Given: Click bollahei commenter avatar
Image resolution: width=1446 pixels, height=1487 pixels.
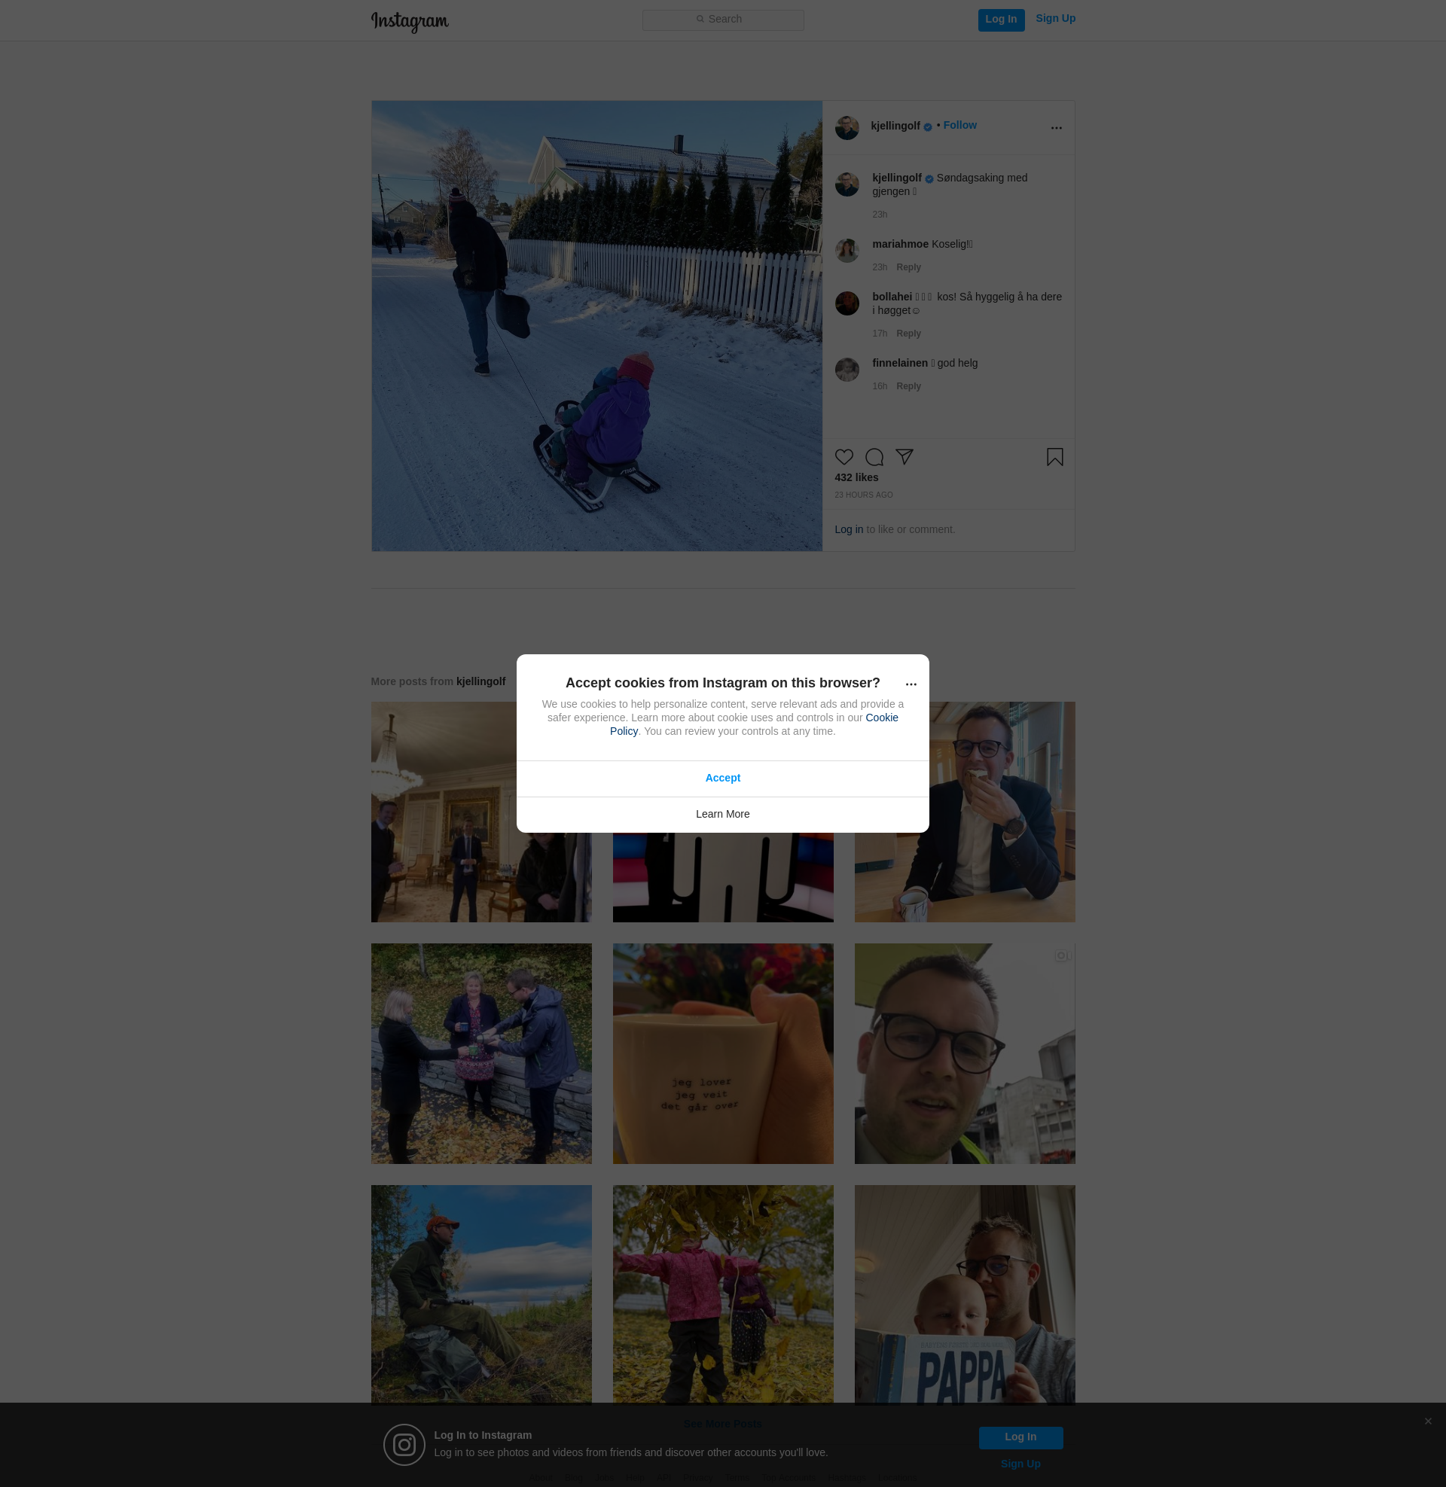Looking at the screenshot, I should tap(847, 303).
